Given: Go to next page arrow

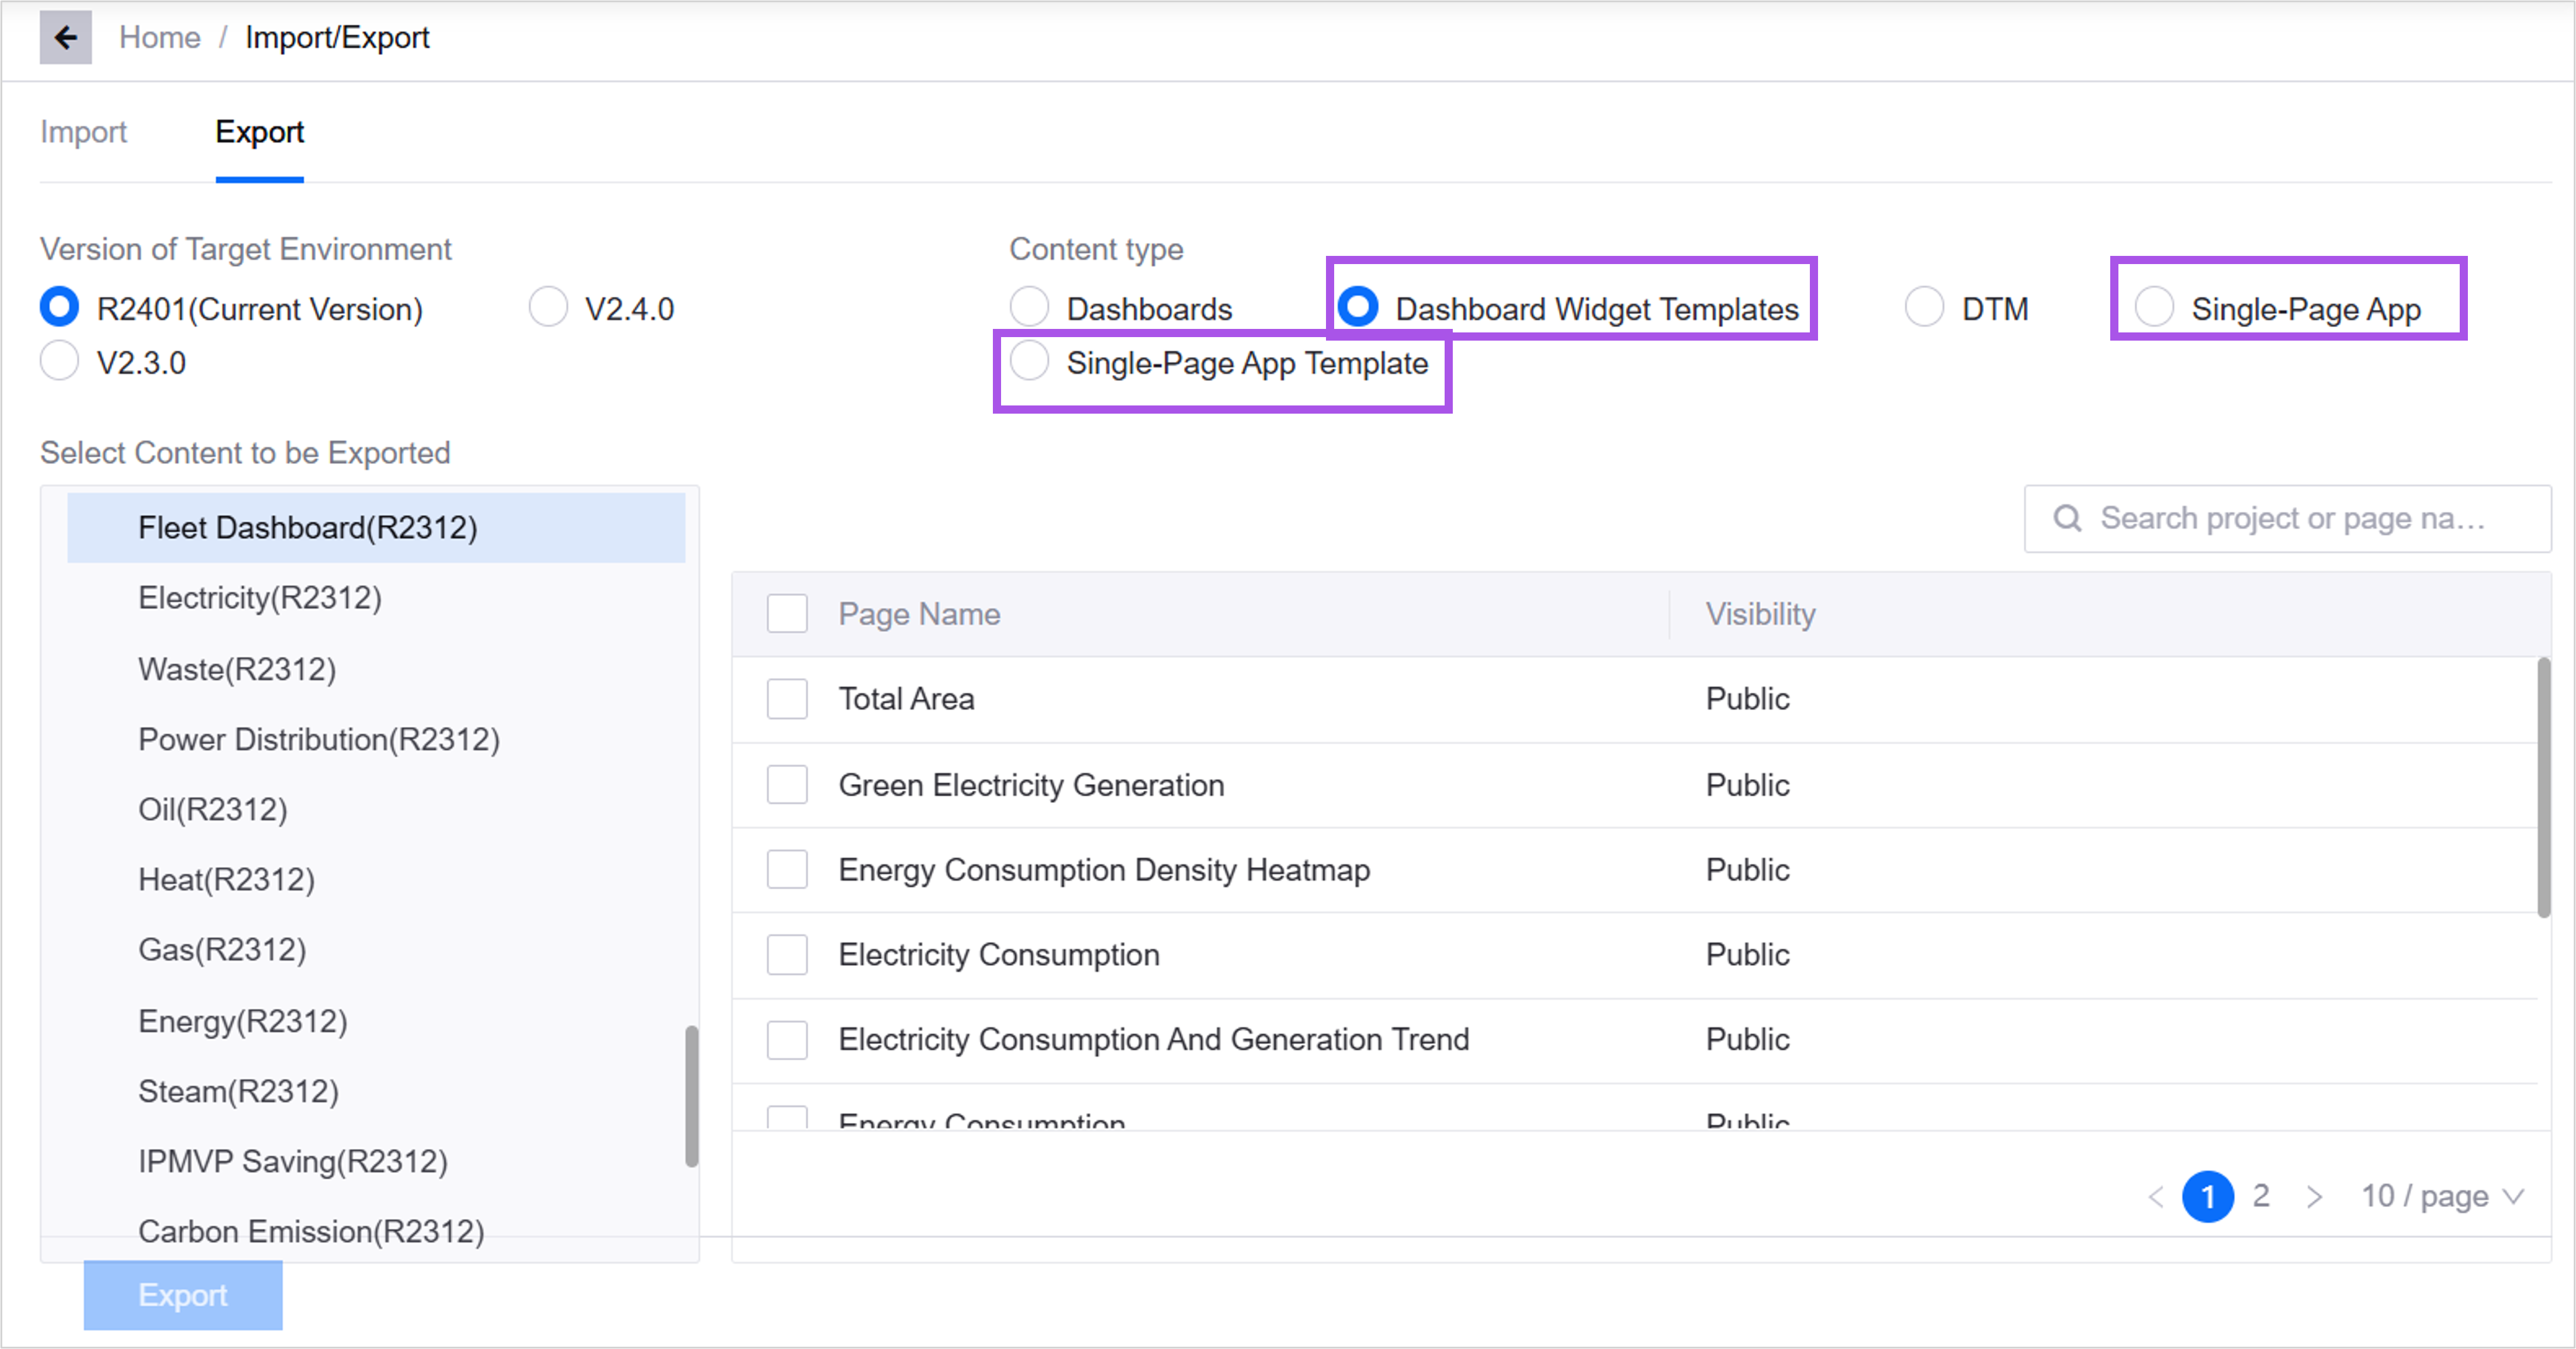Looking at the screenshot, I should [2314, 1196].
